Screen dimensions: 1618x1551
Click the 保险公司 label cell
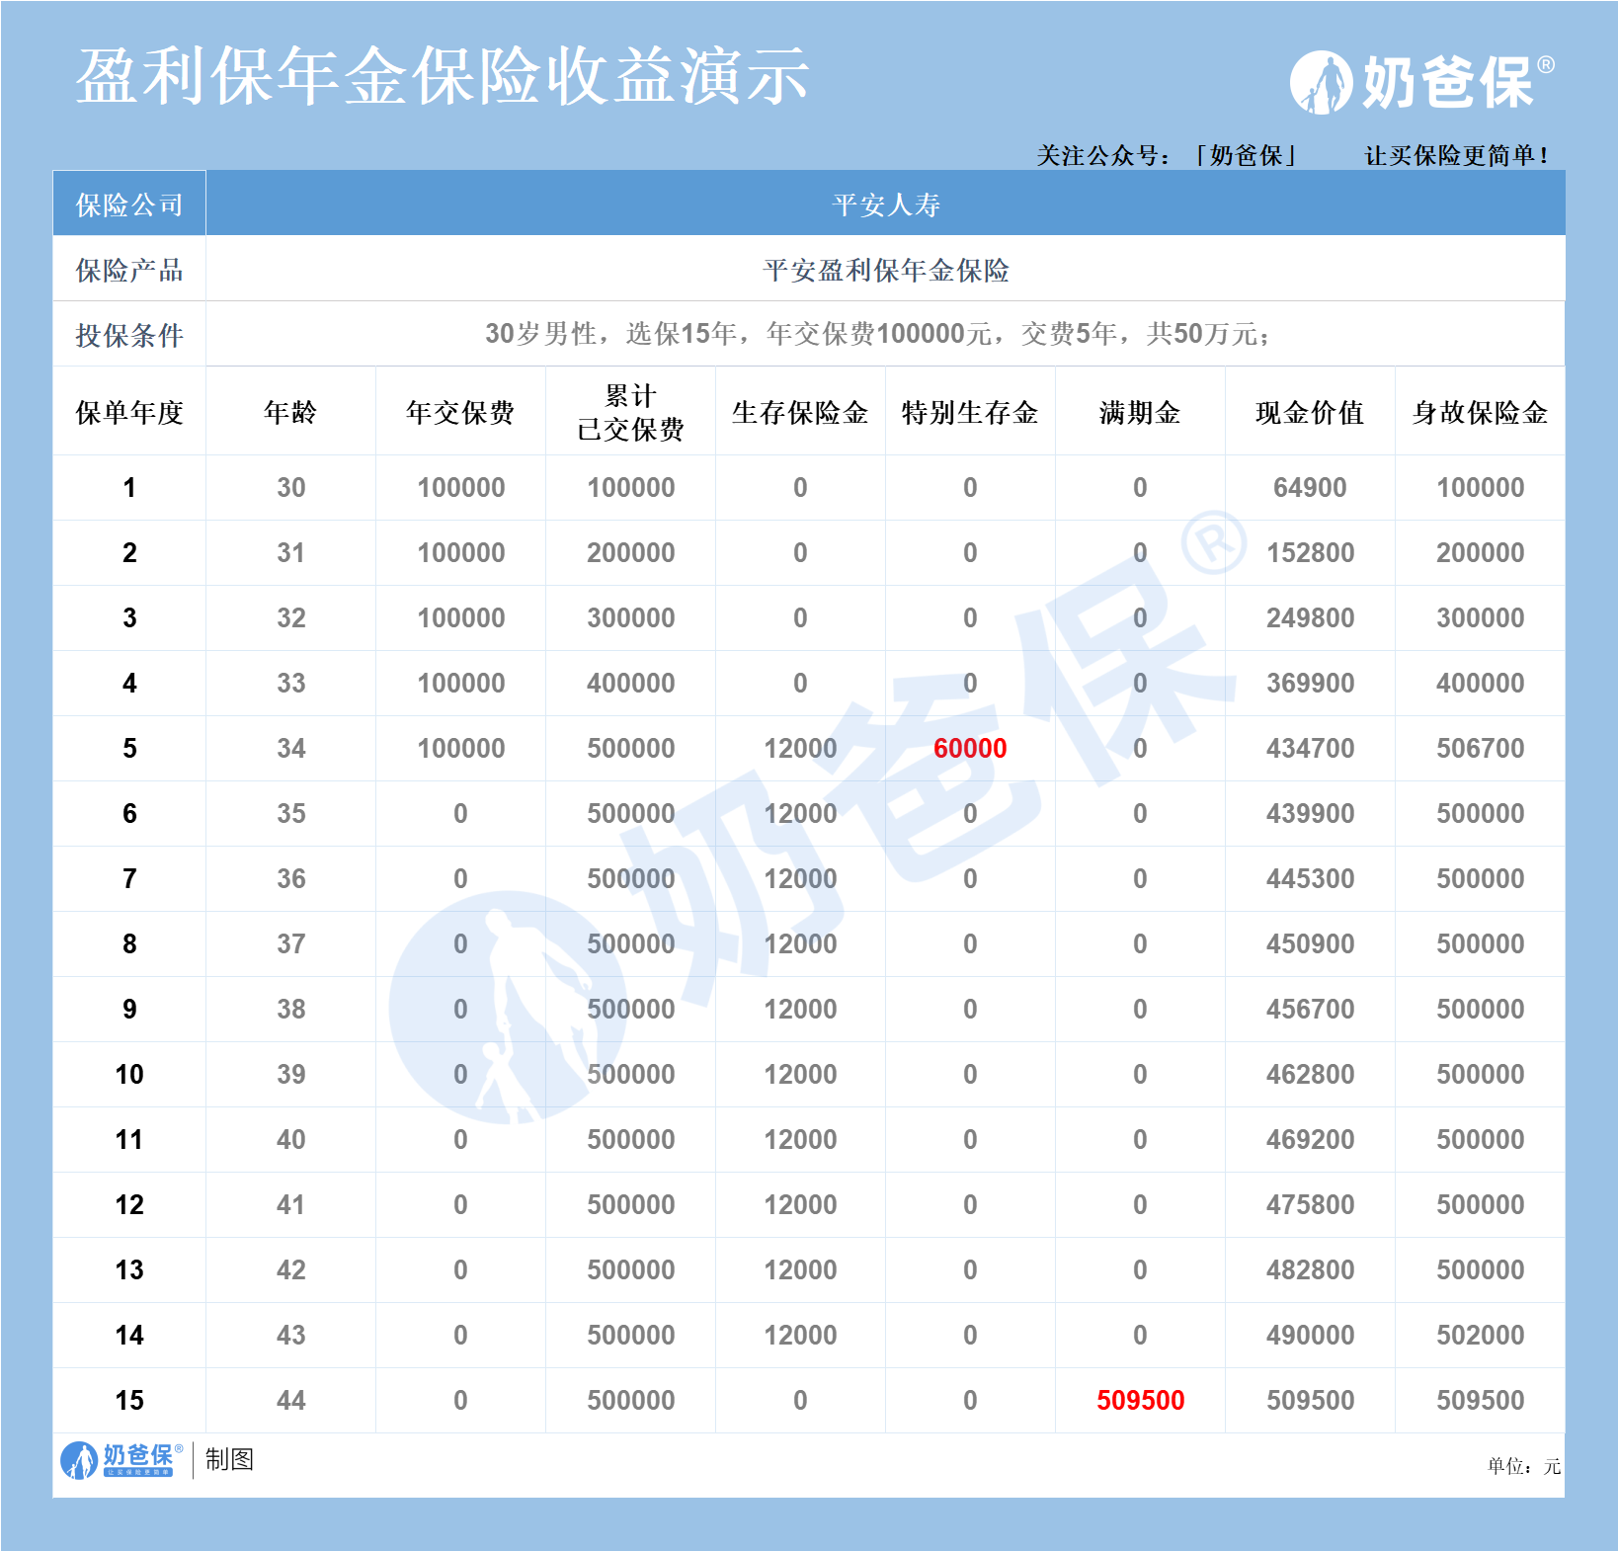(x=129, y=204)
